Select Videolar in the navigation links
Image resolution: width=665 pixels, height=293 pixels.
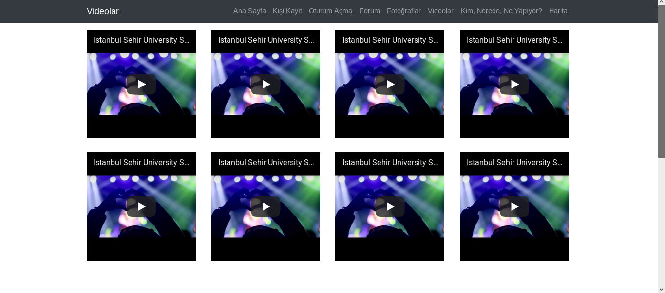point(440,11)
